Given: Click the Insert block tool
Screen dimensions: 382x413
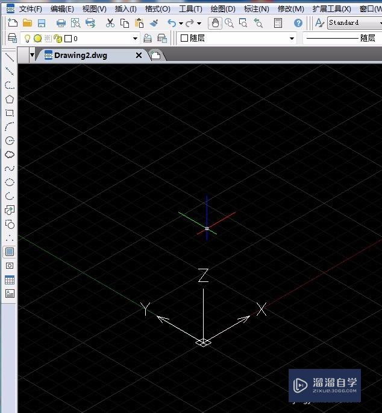Looking at the screenshot, I should 10,210.
